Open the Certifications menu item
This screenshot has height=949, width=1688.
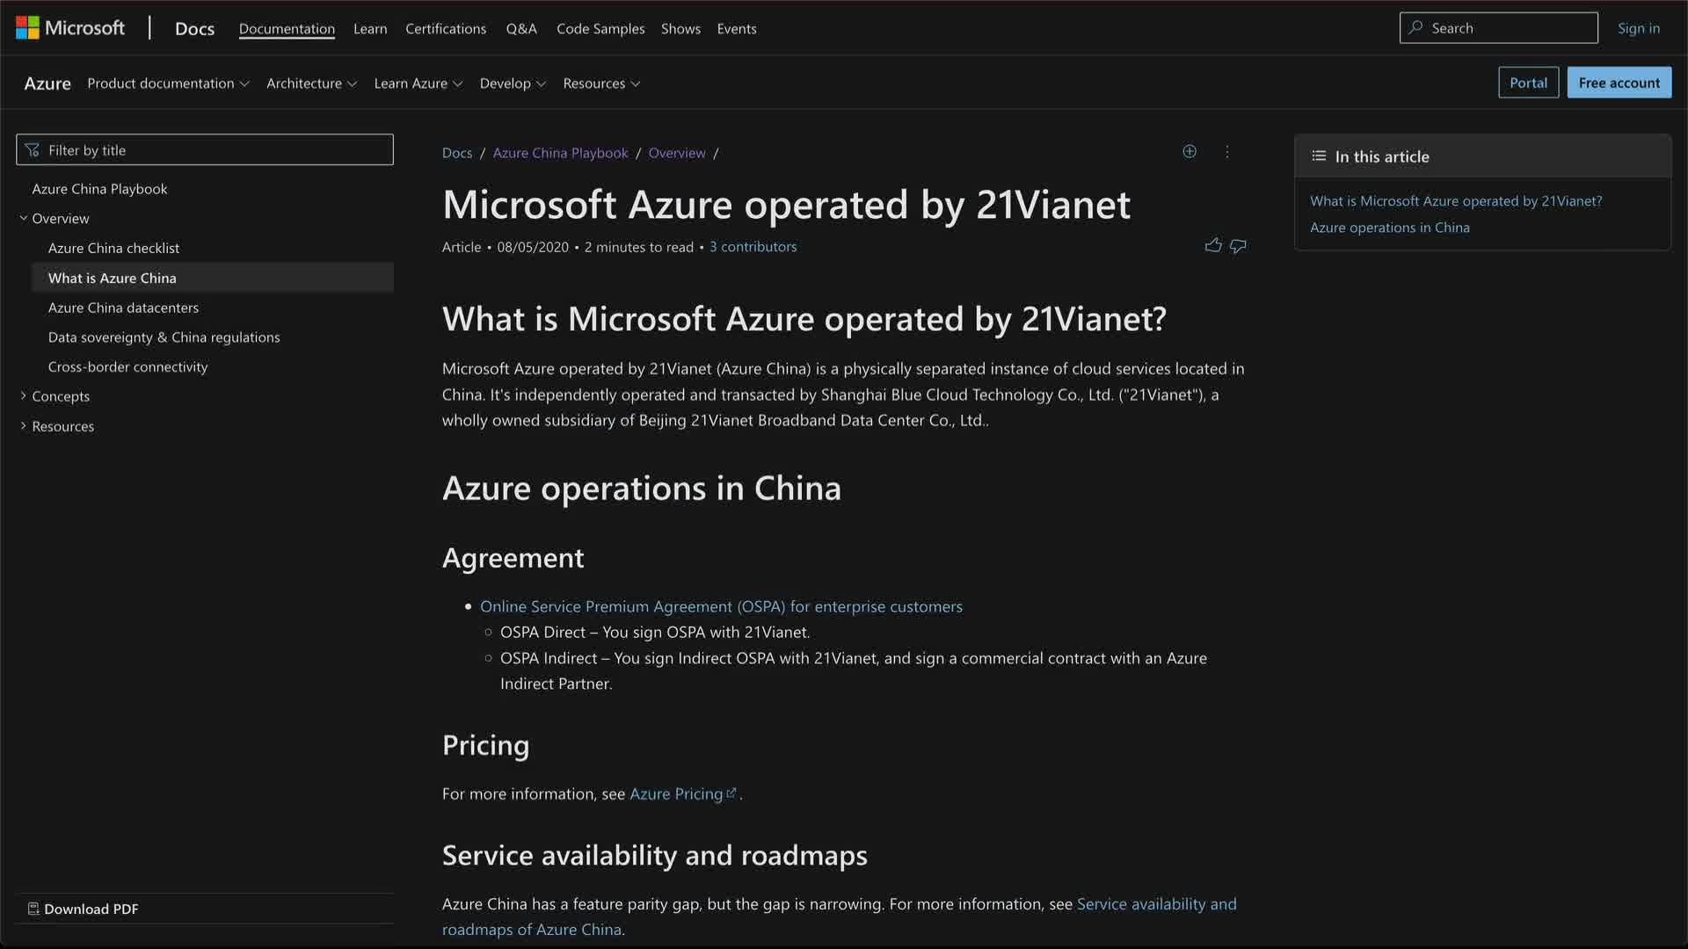click(x=446, y=29)
